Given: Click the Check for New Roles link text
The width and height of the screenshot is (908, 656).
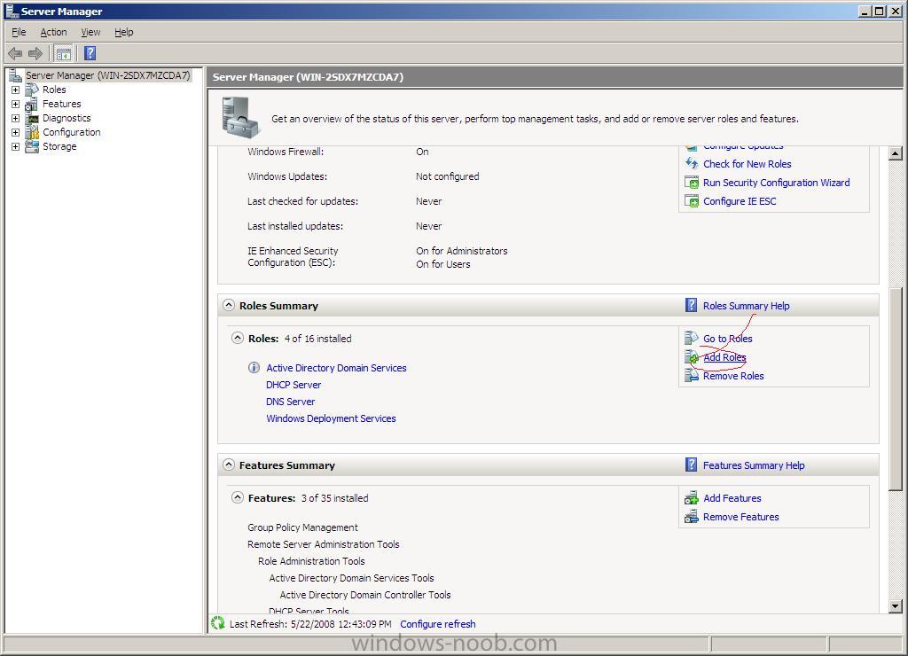Looking at the screenshot, I should (x=747, y=164).
